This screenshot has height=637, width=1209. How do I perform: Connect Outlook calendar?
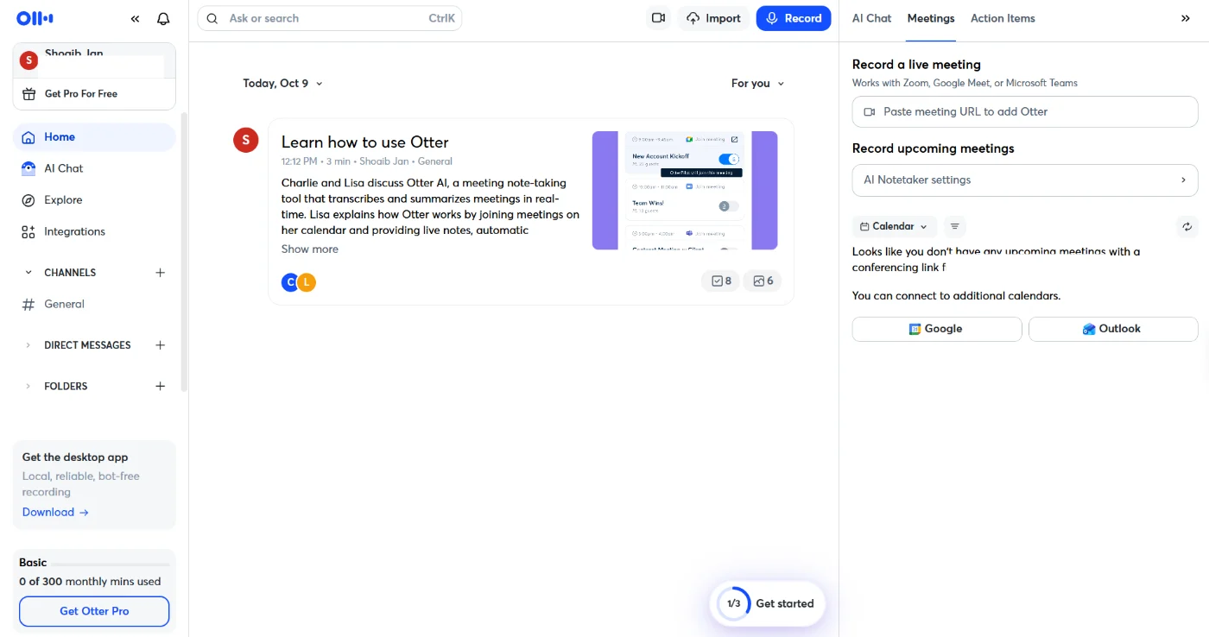point(1113,329)
